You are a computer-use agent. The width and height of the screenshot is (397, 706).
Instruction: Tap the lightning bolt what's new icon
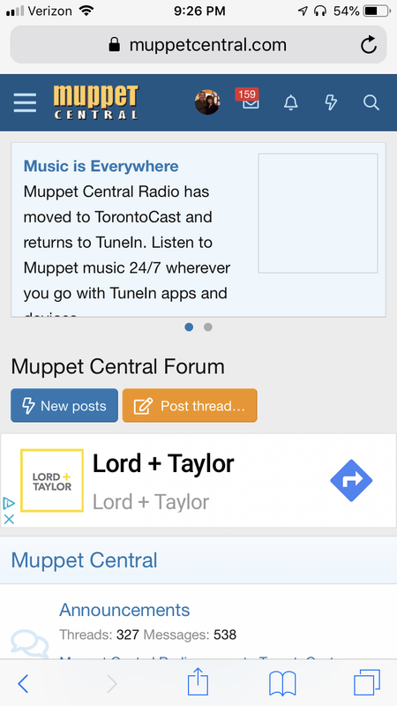[331, 102]
